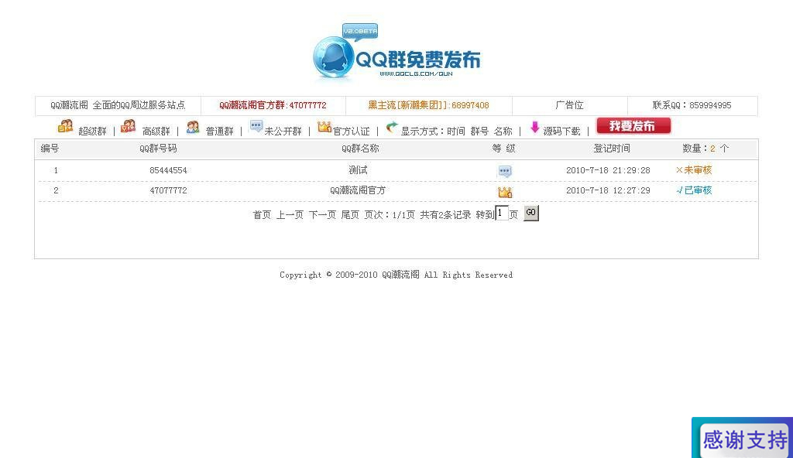Go to 首页 first page
The width and height of the screenshot is (793, 458).
262,215
